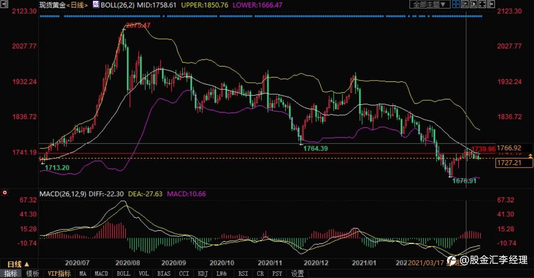Toggle the KDJ indicator

(x=203, y=274)
